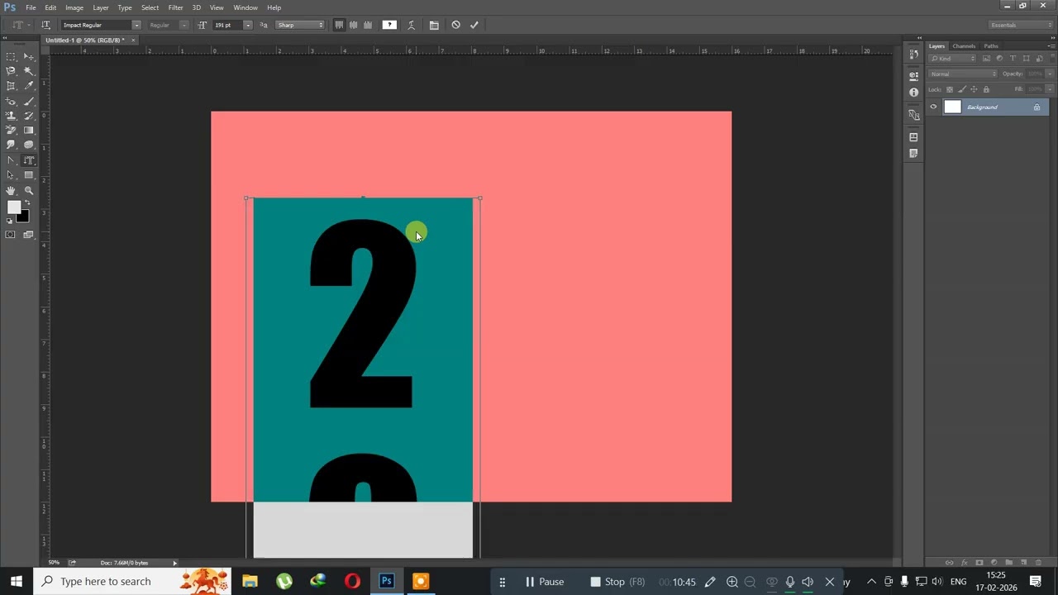The width and height of the screenshot is (1058, 595).
Task: Toggle lock transparent pixels
Action: pyautogui.click(x=949, y=89)
